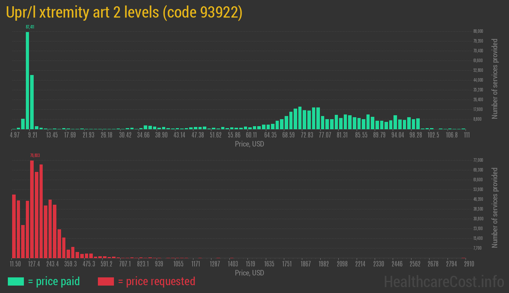This screenshot has height=293, width=509.
Task: Open the HealthcareCost.info watermark link
Action: coord(443,281)
